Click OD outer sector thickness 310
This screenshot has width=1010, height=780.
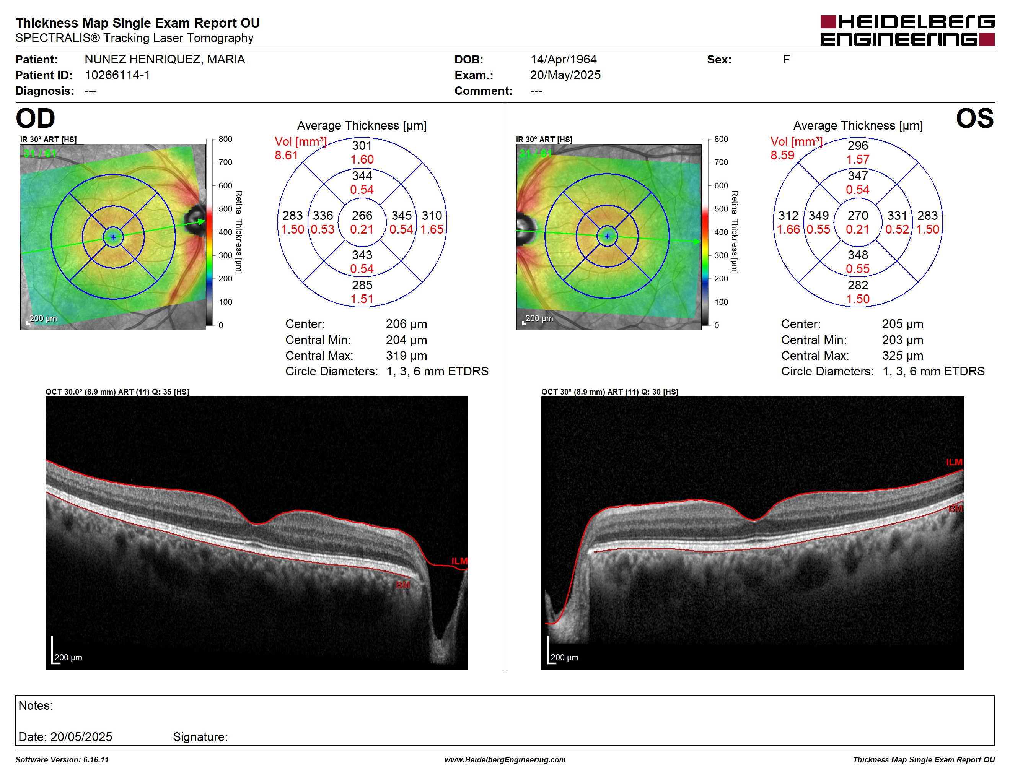[432, 216]
